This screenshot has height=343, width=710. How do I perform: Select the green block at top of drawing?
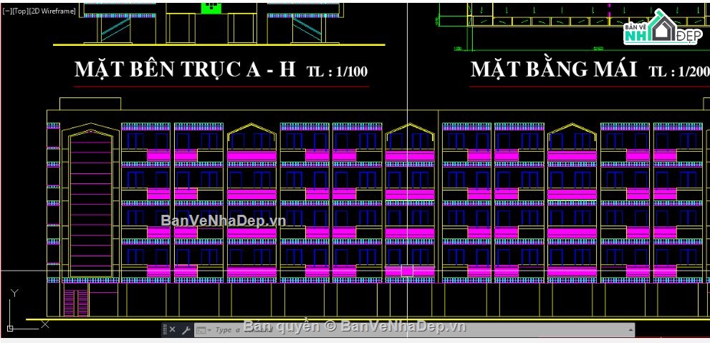210,6
